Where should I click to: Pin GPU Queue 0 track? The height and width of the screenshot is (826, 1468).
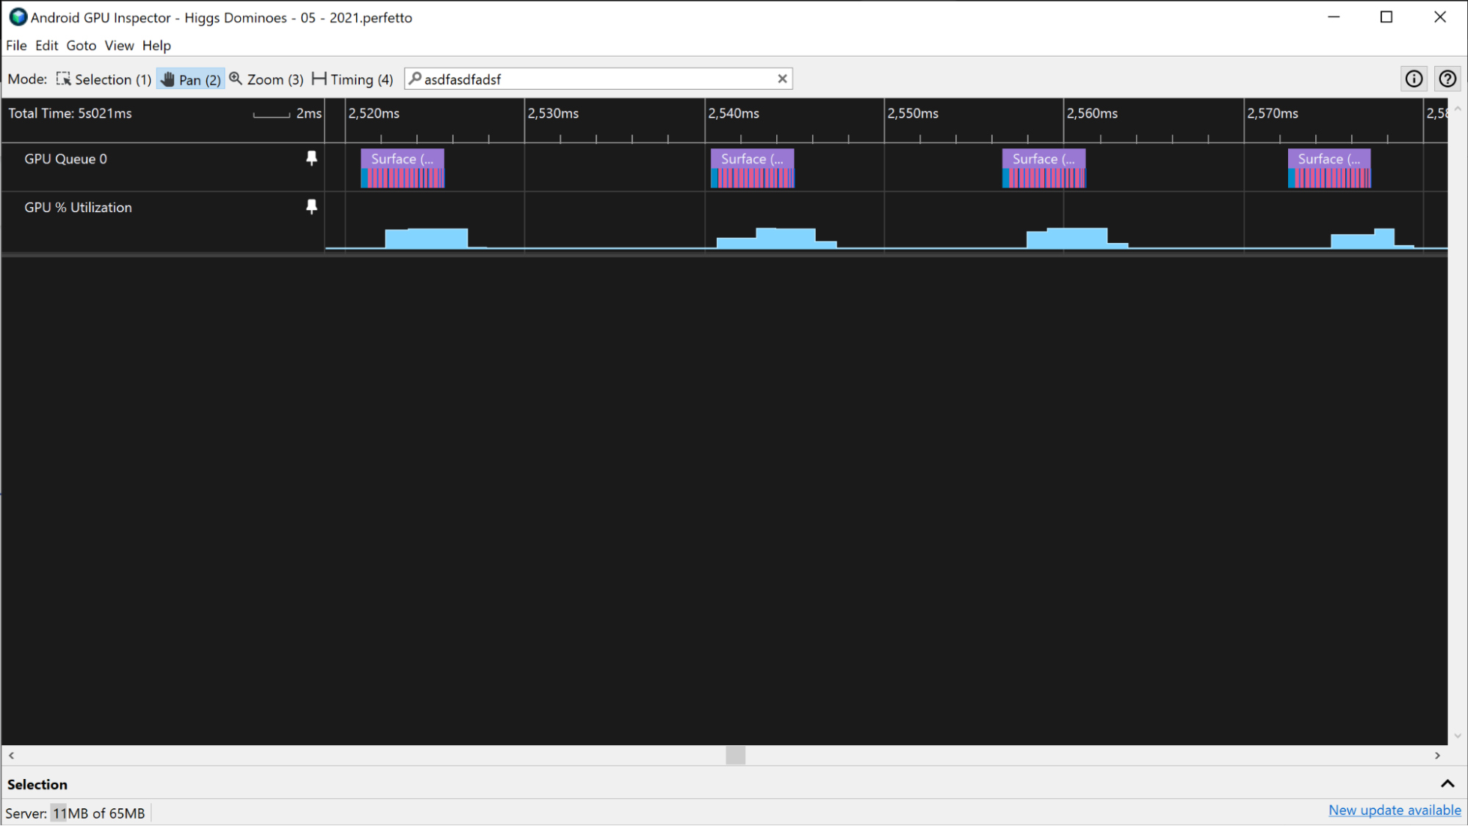(x=311, y=159)
